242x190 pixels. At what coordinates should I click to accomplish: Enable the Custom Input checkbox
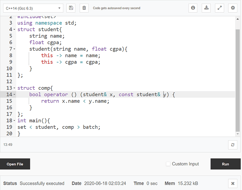[168, 164]
